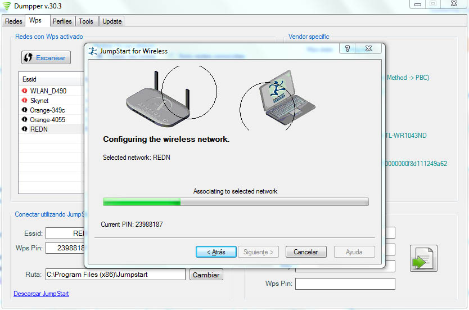Select the Skynet network row

tap(51, 100)
